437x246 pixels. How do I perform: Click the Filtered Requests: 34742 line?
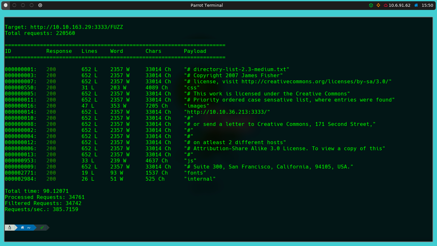tap(43, 203)
